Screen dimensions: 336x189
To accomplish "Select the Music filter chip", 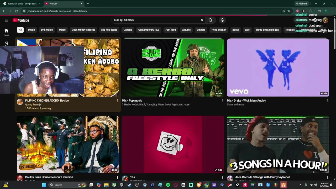I will point(31,30).
